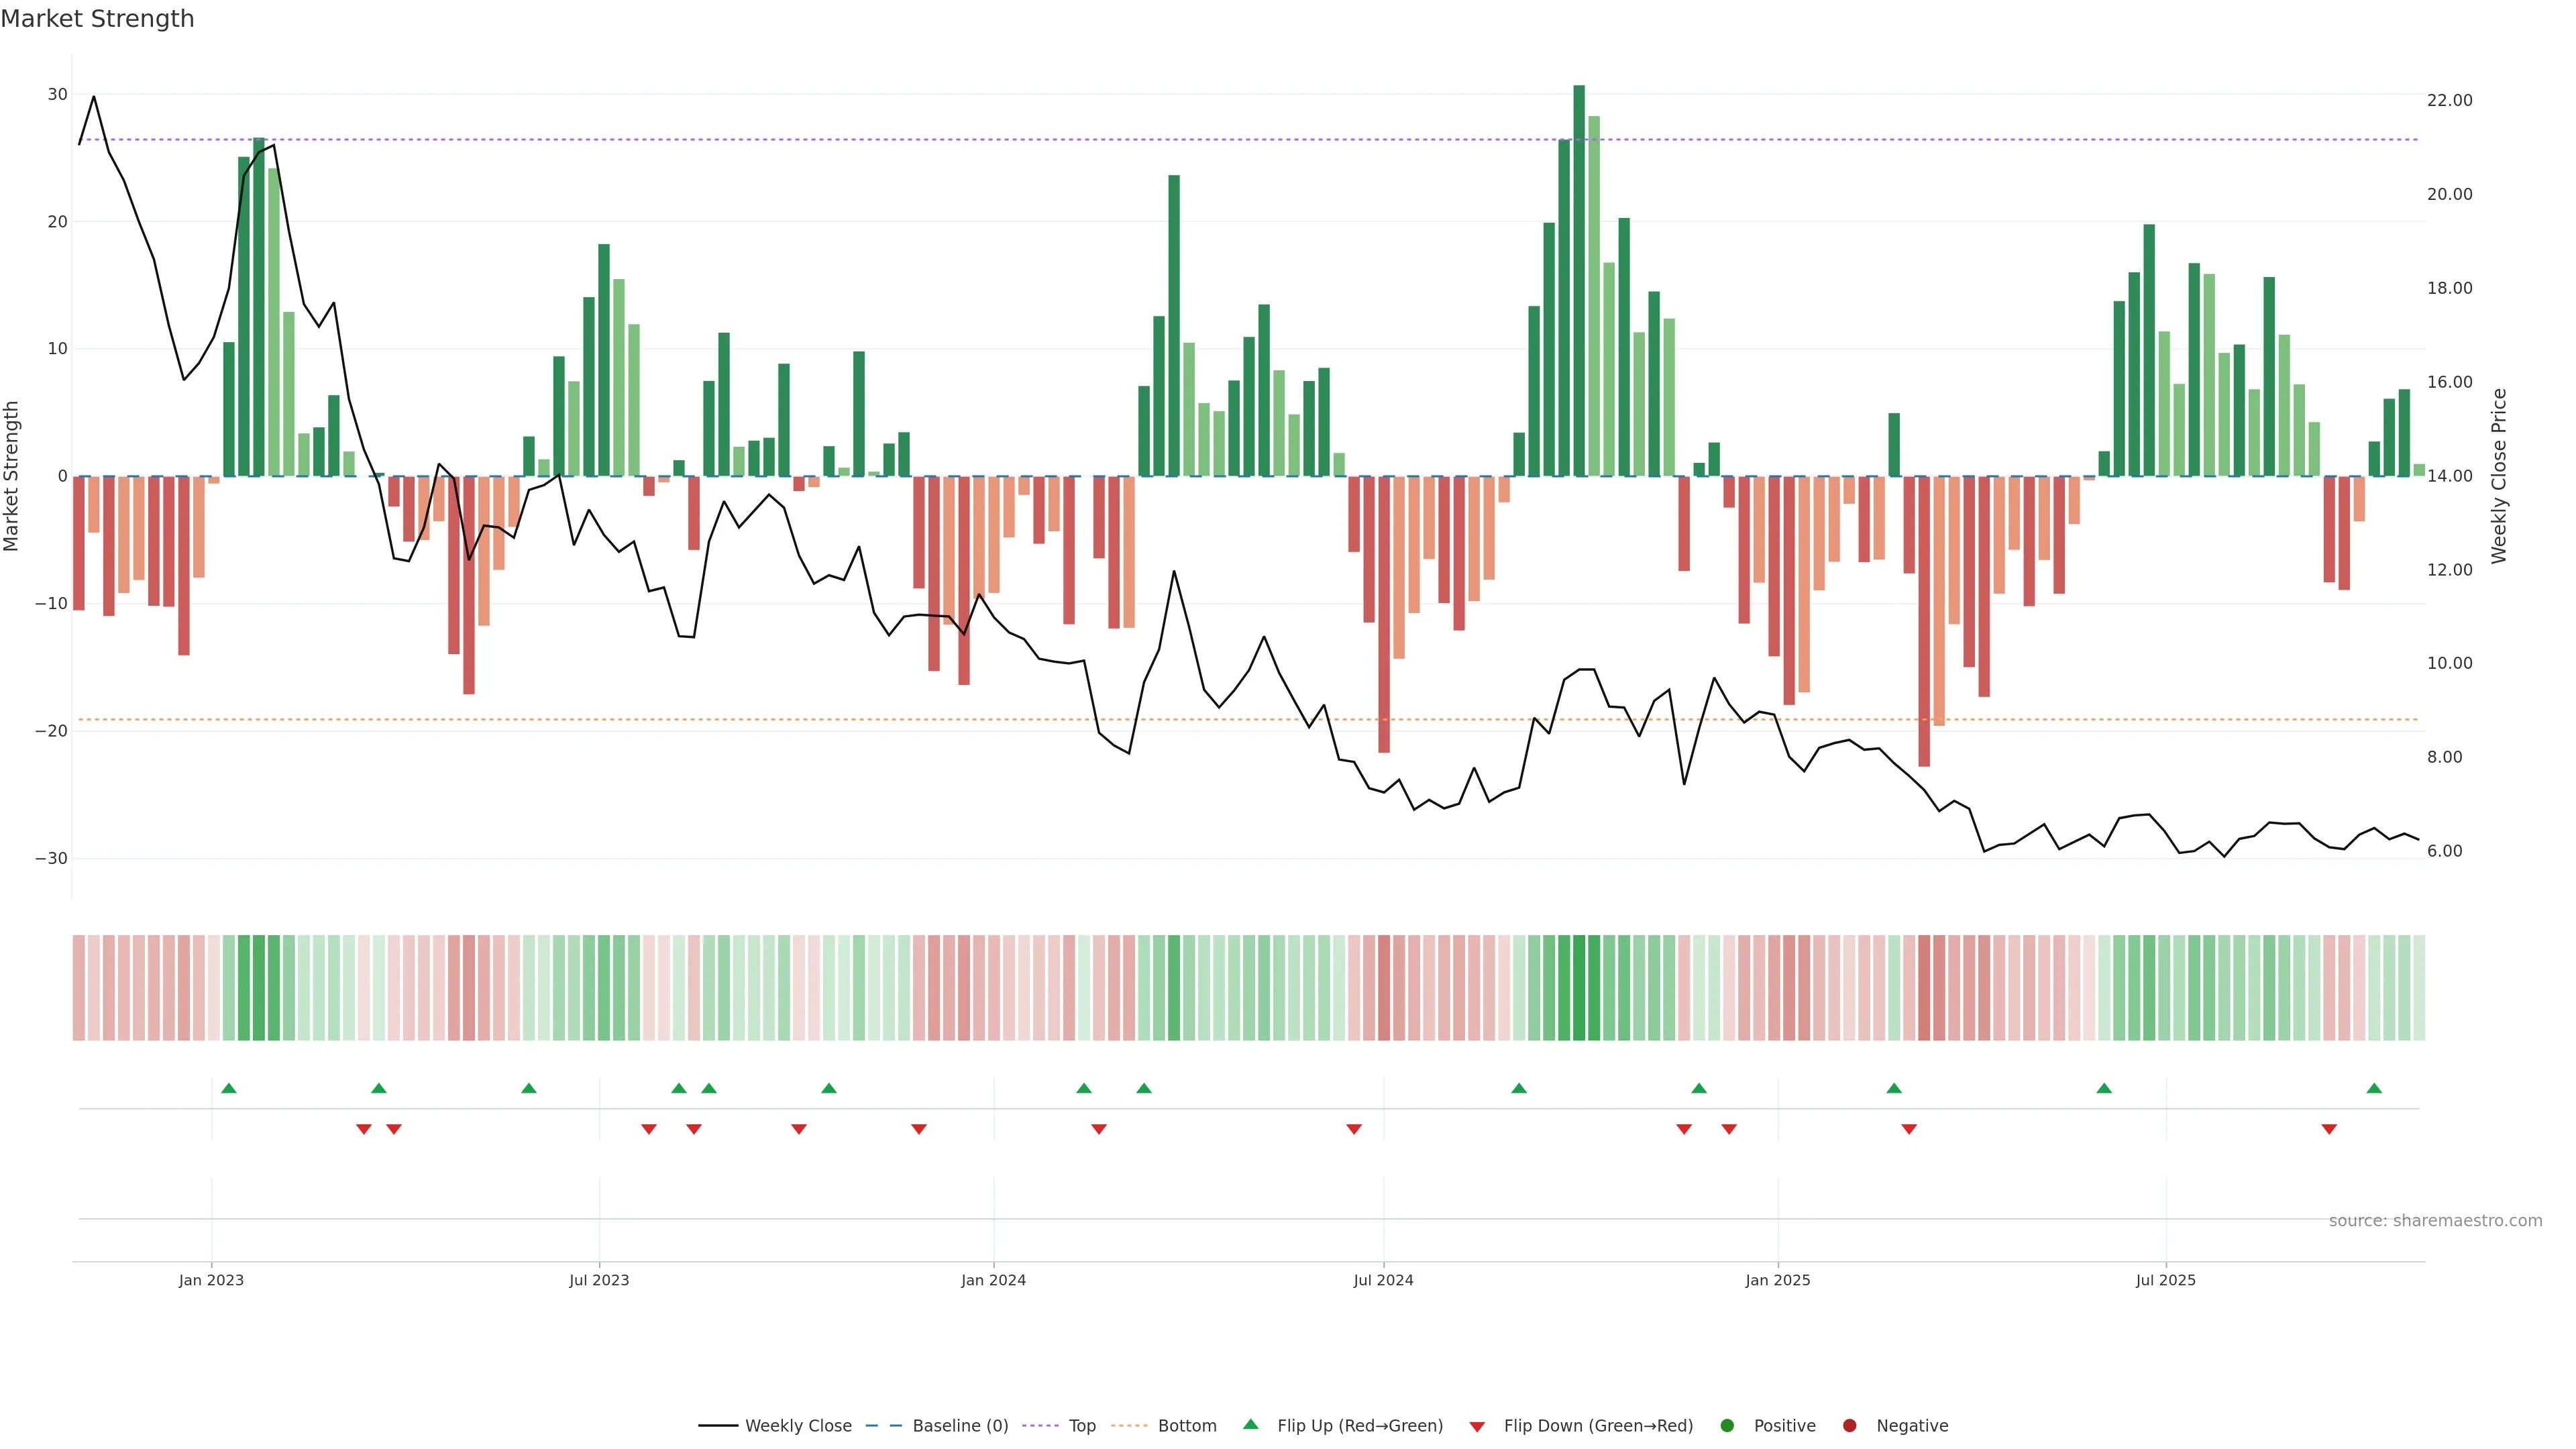Click the red triangle icon in the legend
The height and width of the screenshot is (1449, 2576).
coord(1477,1427)
